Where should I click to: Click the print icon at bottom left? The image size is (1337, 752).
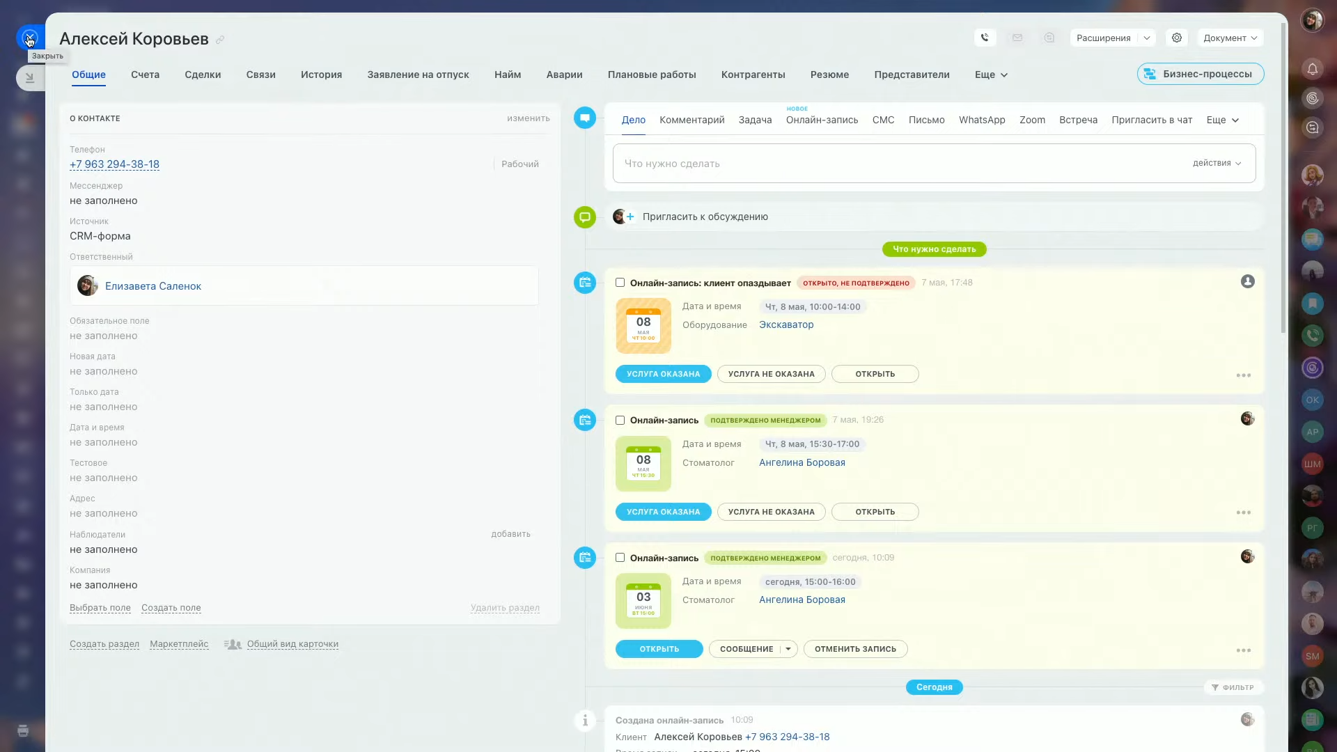point(23,730)
